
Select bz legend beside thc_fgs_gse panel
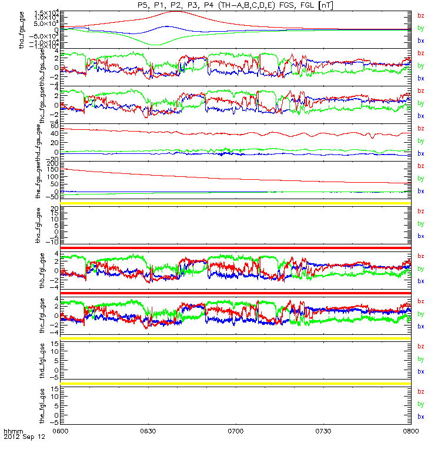click(x=421, y=91)
